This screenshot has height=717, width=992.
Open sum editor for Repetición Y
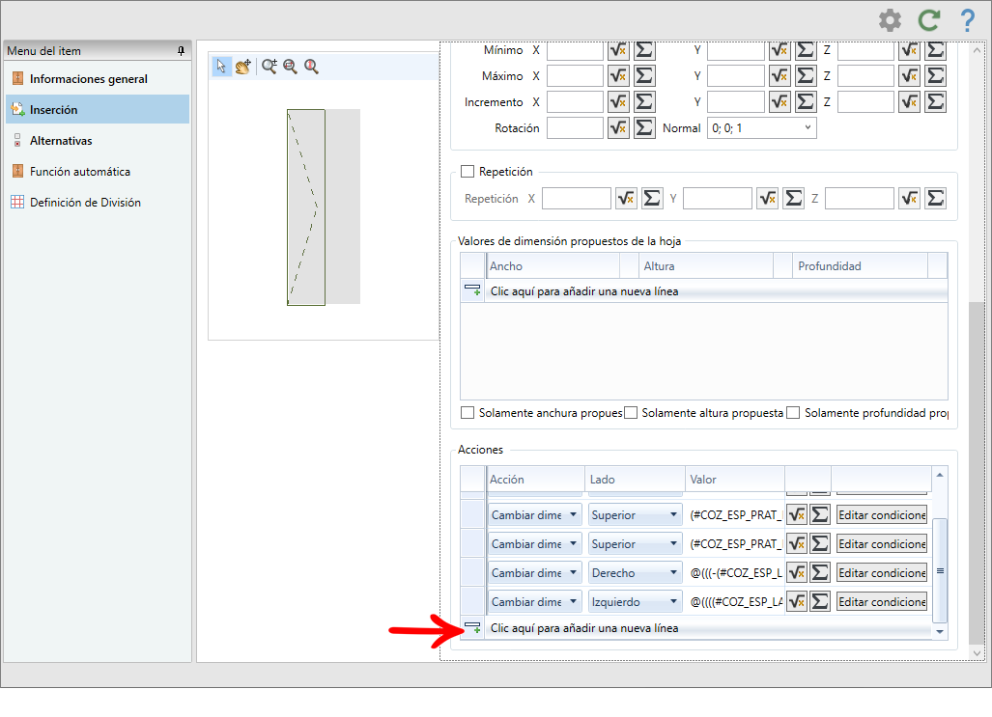pyautogui.click(x=793, y=199)
